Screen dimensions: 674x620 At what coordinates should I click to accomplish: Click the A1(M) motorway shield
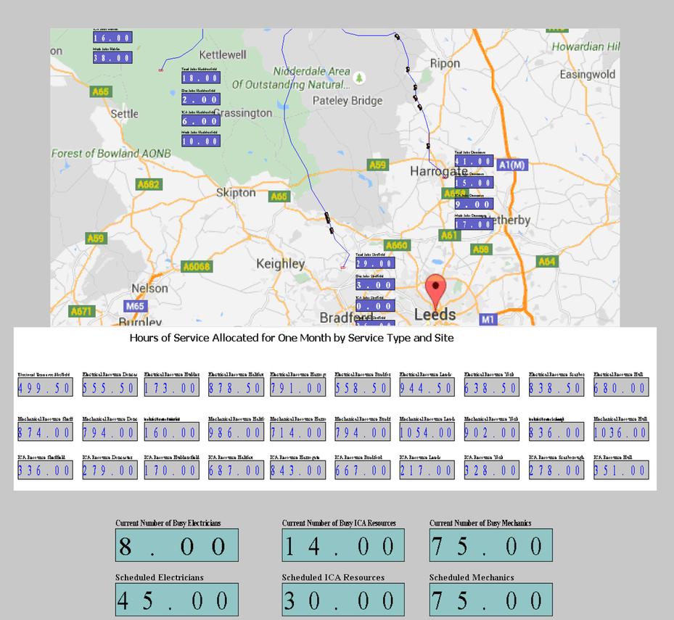pos(512,165)
